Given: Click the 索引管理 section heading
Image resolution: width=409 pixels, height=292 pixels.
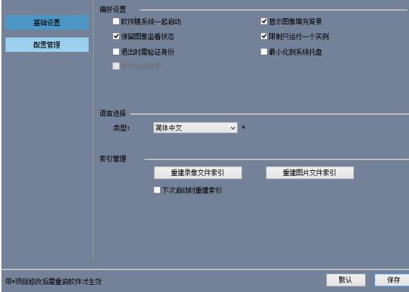Looking at the screenshot, I should click(x=113, y=159).
